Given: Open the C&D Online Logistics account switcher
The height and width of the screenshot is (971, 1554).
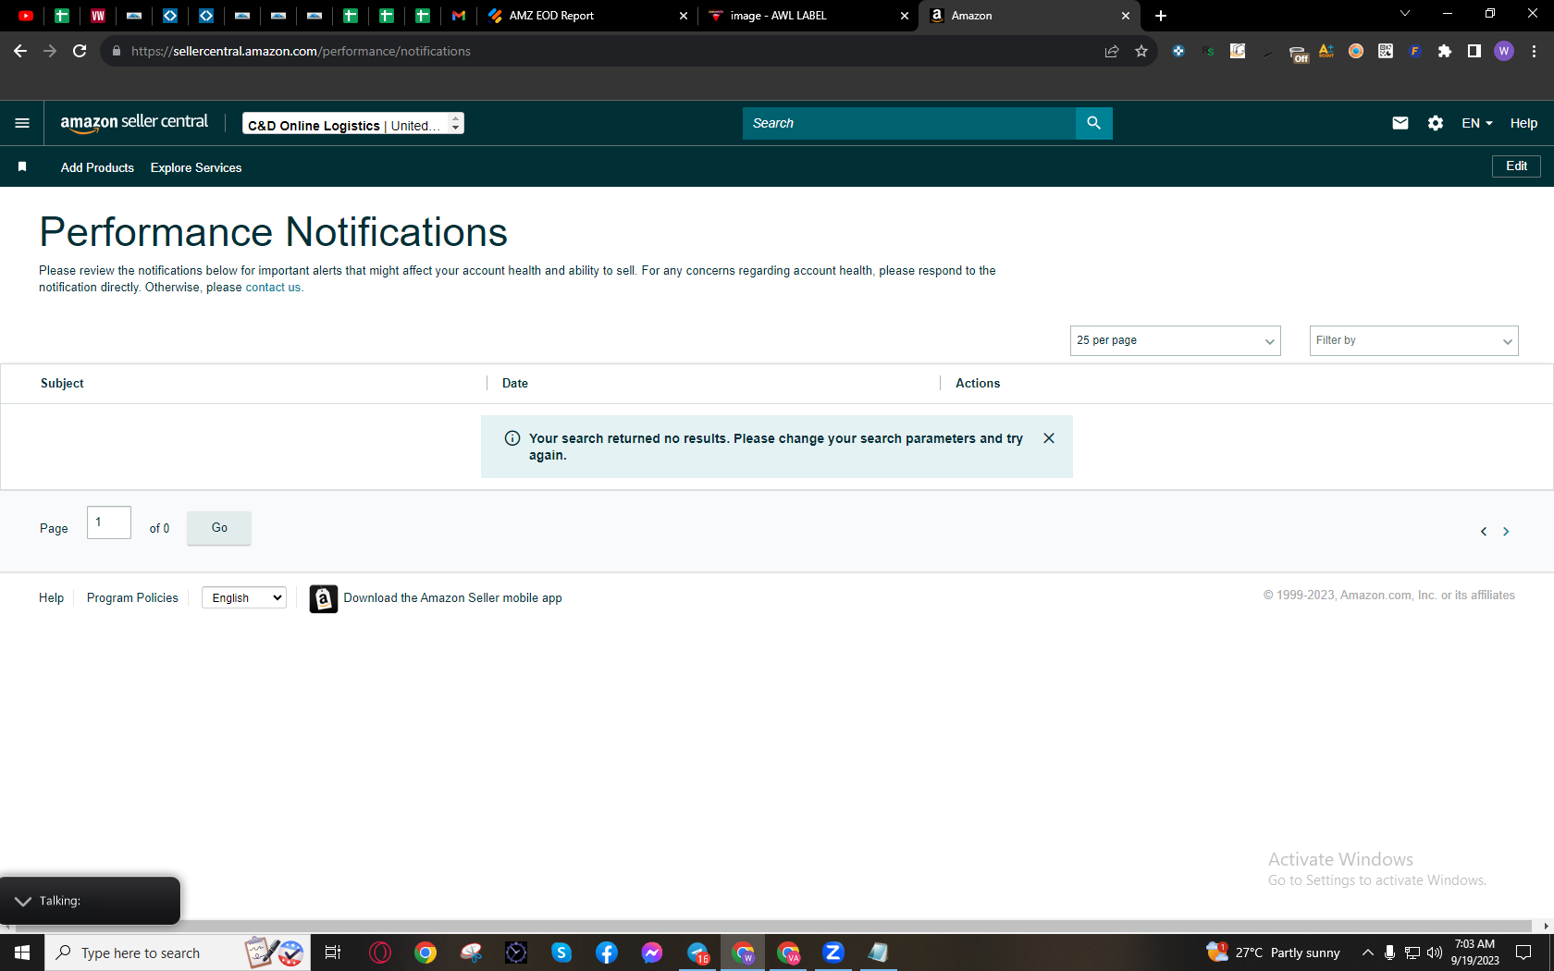Looking at the screenshot, I should pos(353,124).
